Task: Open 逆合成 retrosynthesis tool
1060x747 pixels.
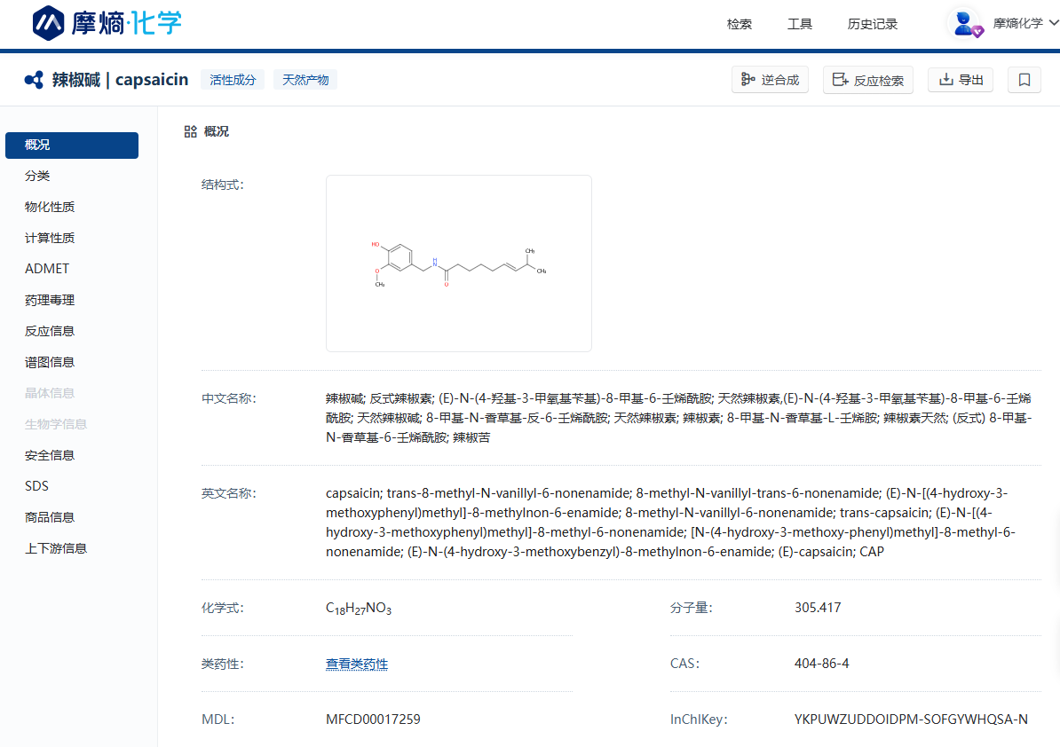Action: pyautogui.click(x=770, y=80)
